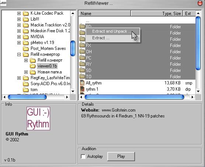This screenshot has width=205, height=167.
Task: Click file list scroll left arrow
Action: 81,97
